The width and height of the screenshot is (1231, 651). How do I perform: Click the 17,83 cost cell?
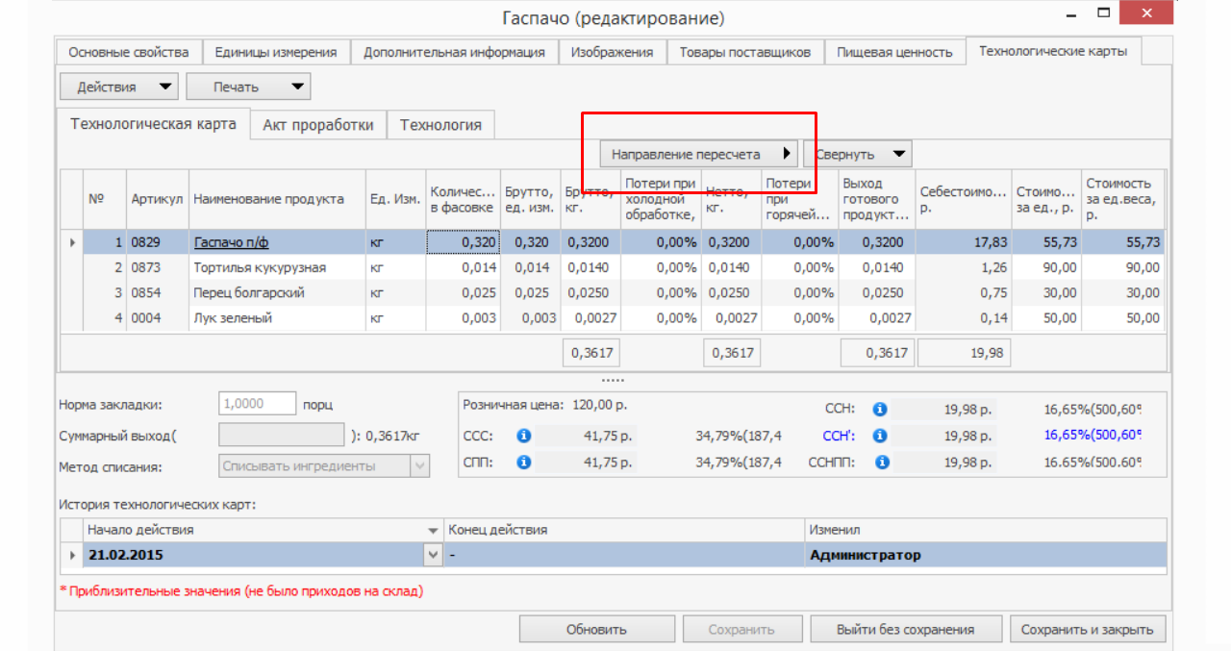point(963,242)
